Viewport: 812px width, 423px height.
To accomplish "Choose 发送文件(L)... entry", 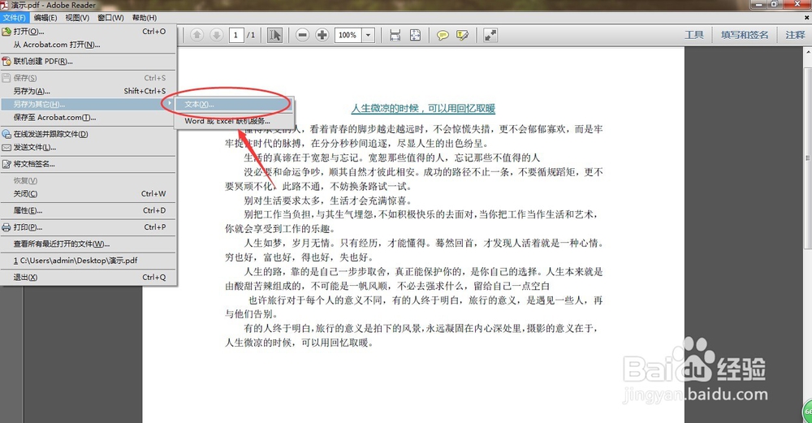I will coord(88,148).
